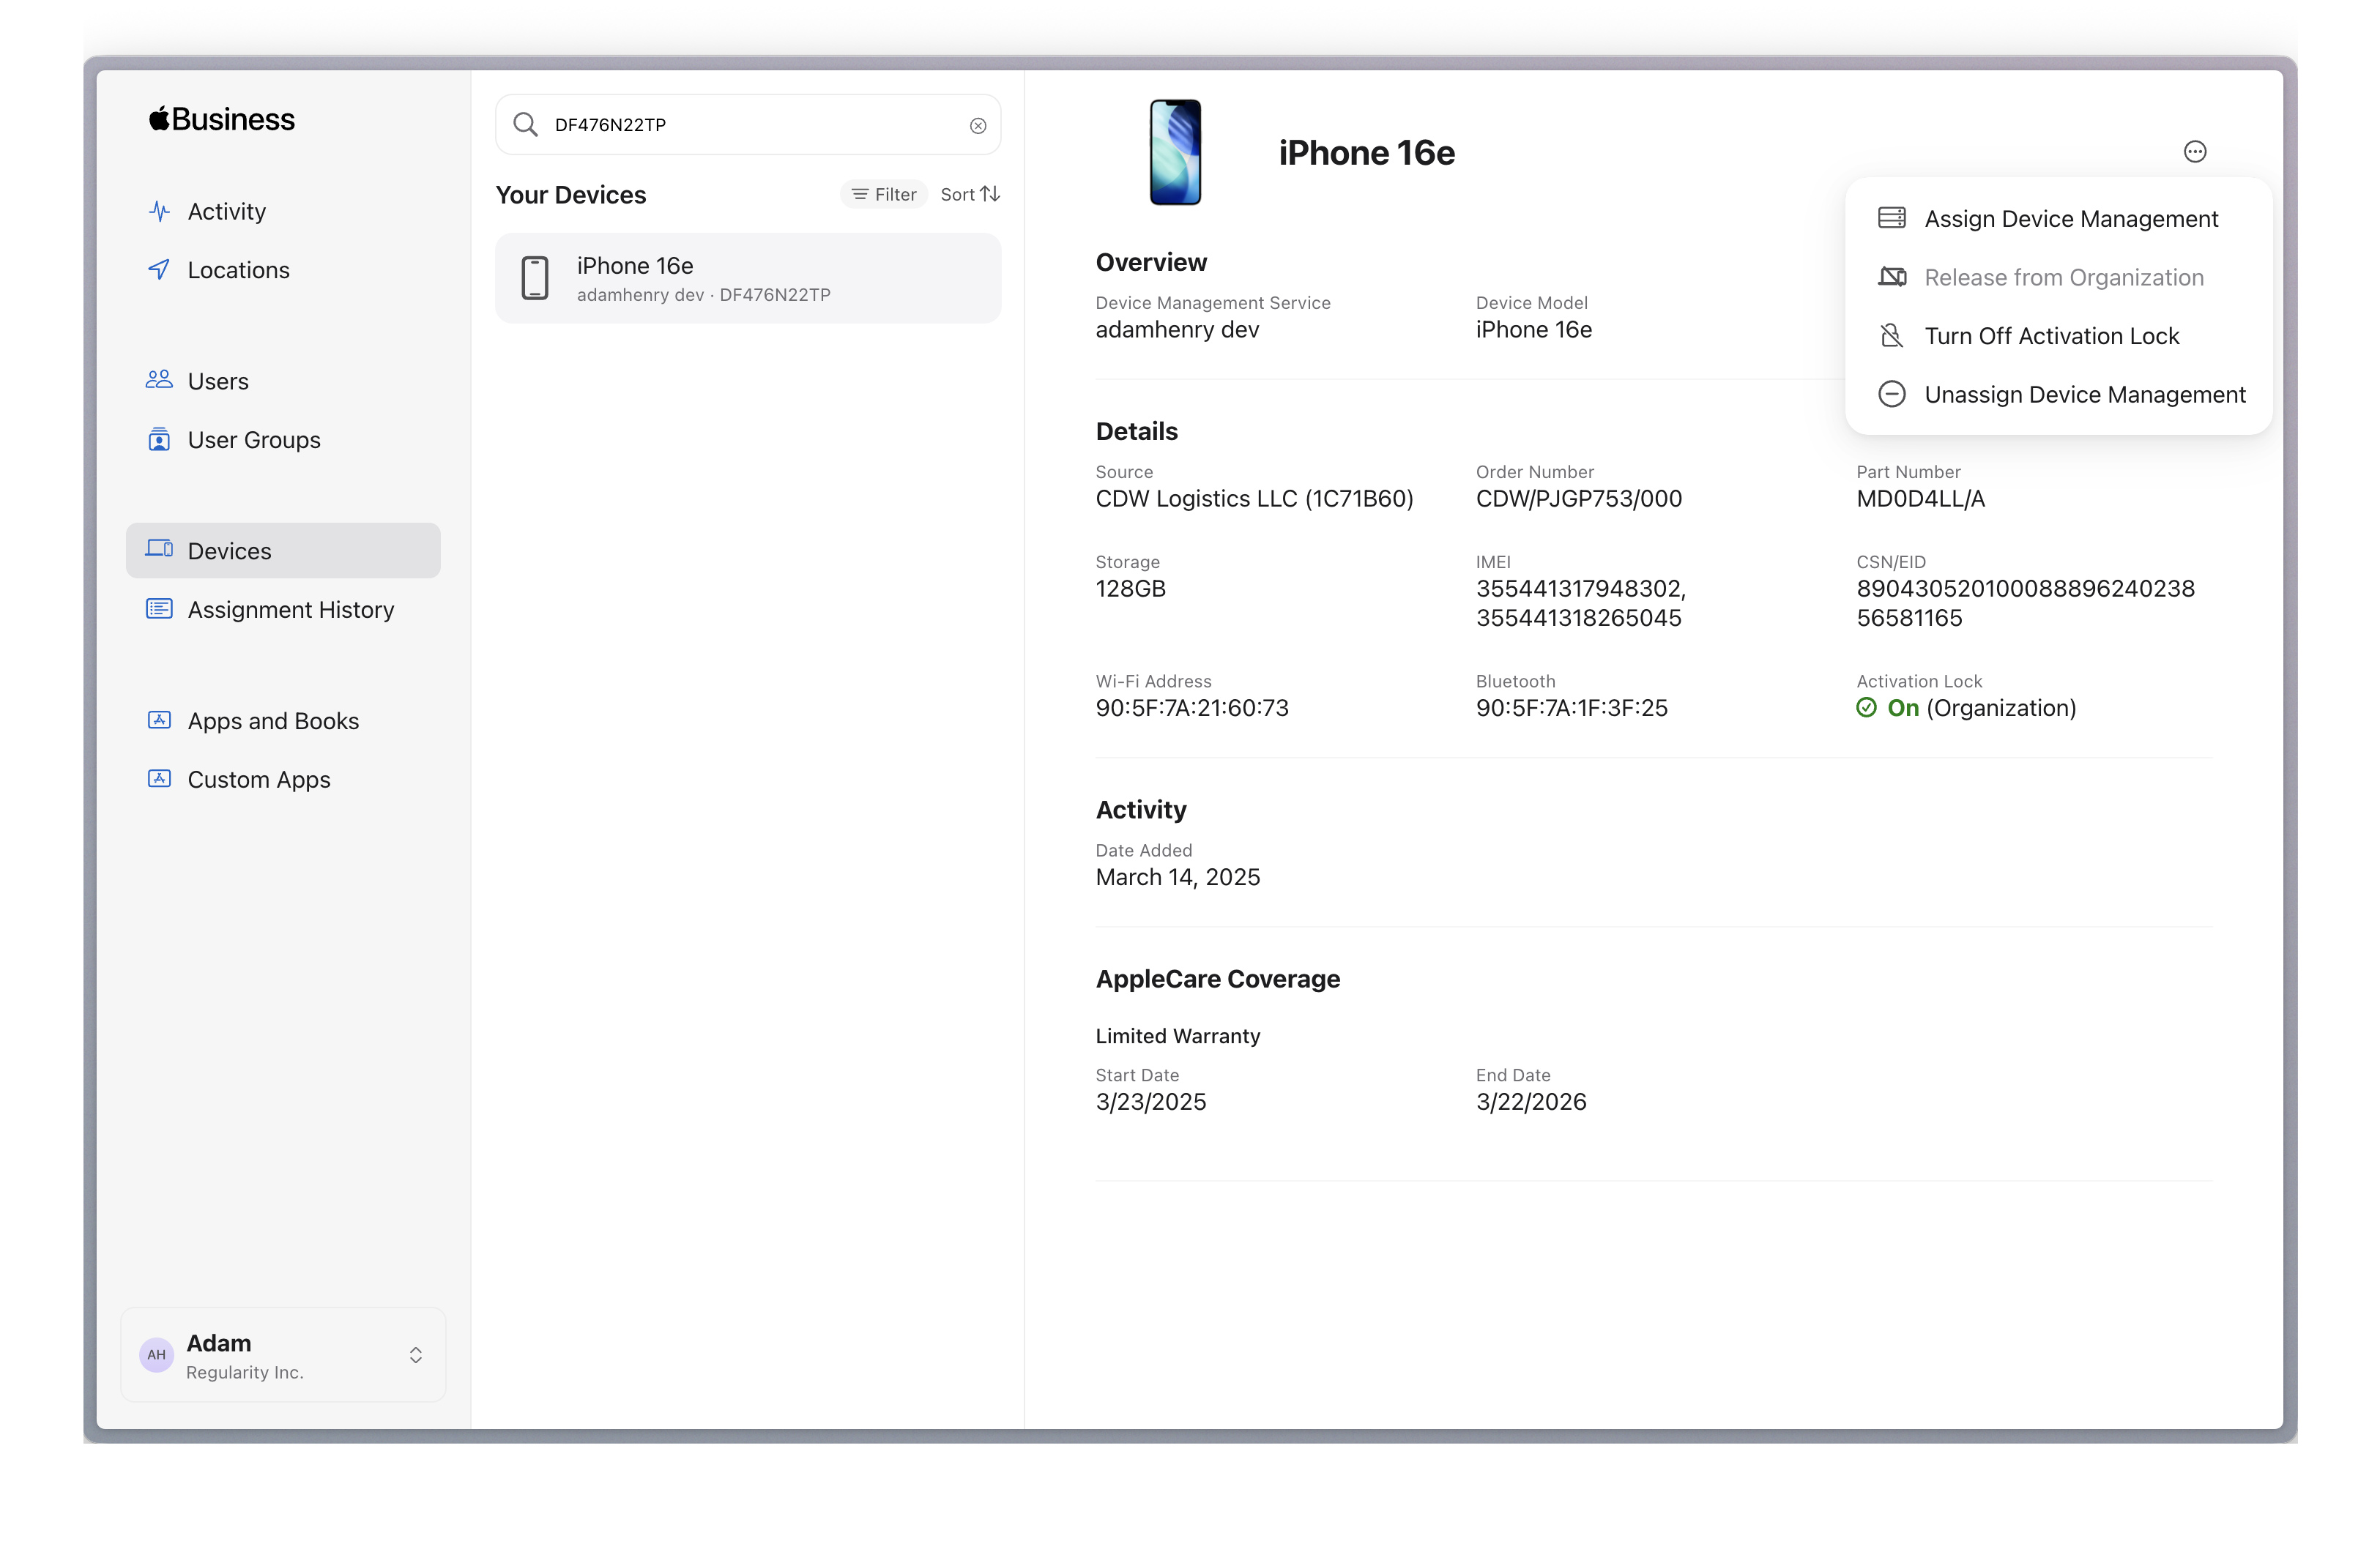Viewport: 2380px width, 1552px height.
Task: Open the Sort order menu
Action: (x=969, y=194)
